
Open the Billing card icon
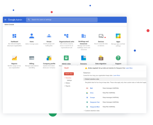point(32,58)
